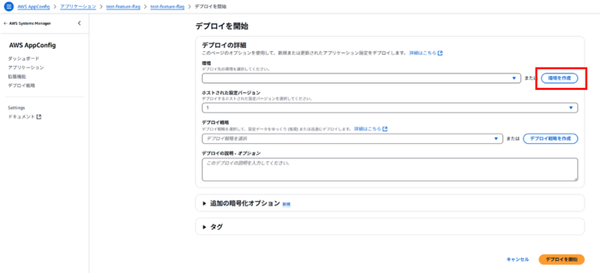Click 詳細はこちら link under デプロイ戦略
Viewport: 600px width, 273px height.
370,129
